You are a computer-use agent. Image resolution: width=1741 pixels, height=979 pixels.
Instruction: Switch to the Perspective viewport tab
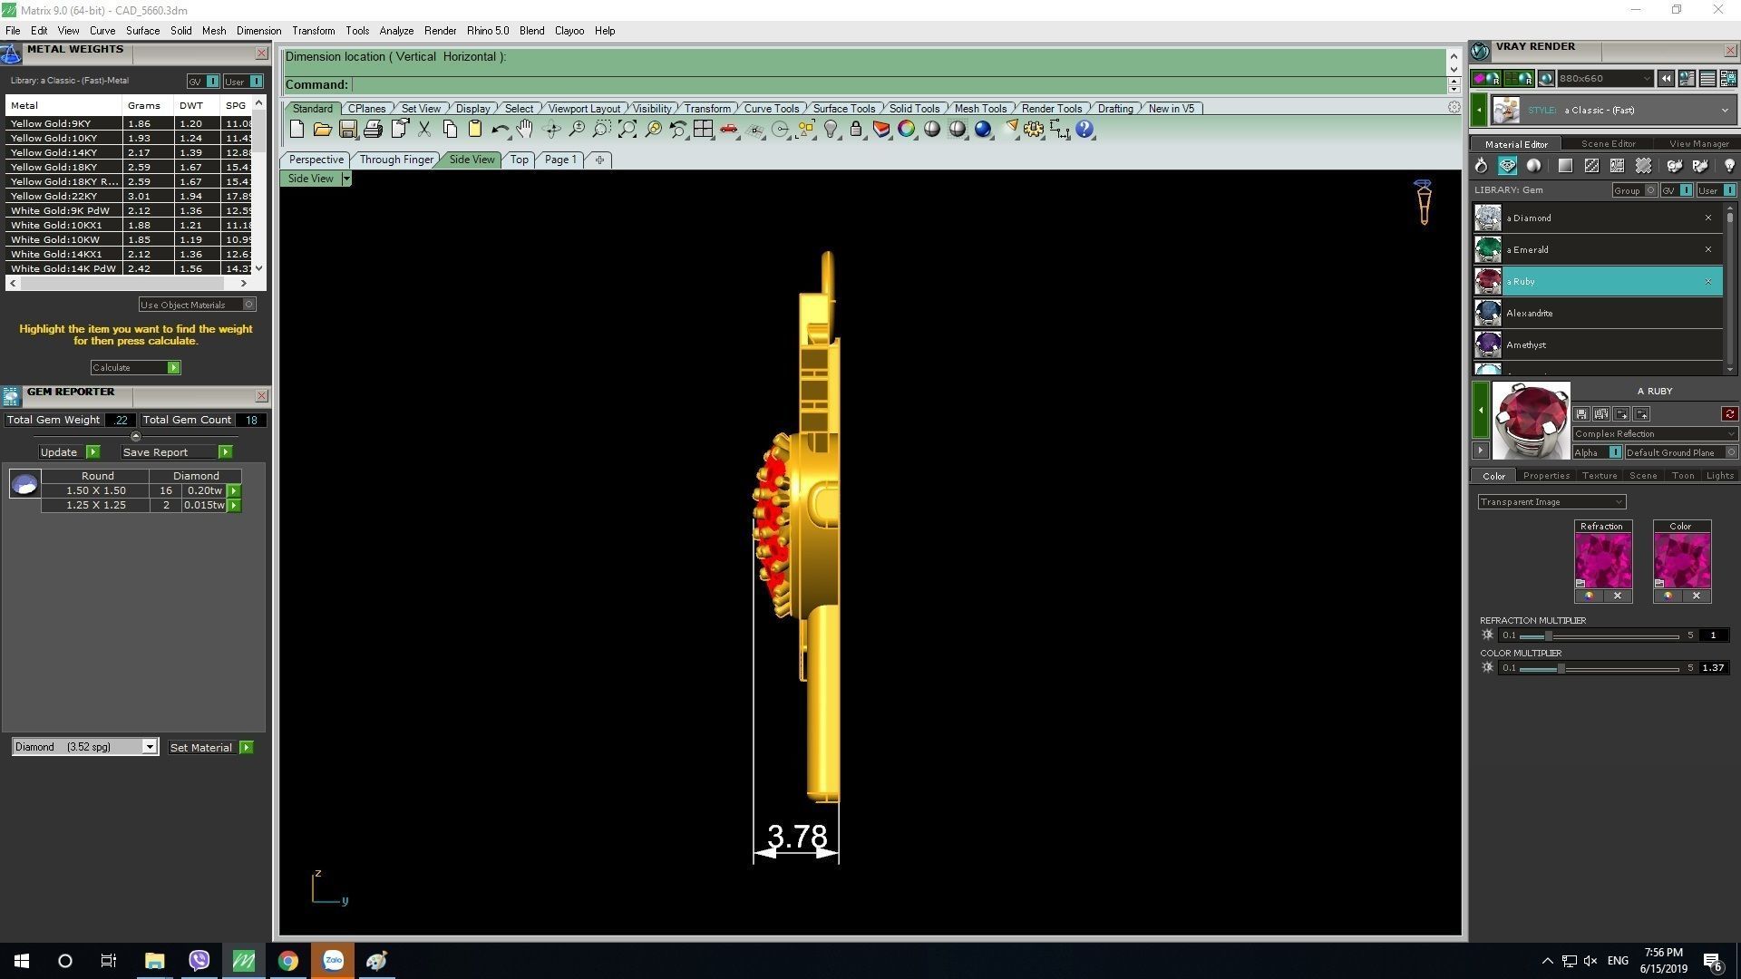pos(316,160)
